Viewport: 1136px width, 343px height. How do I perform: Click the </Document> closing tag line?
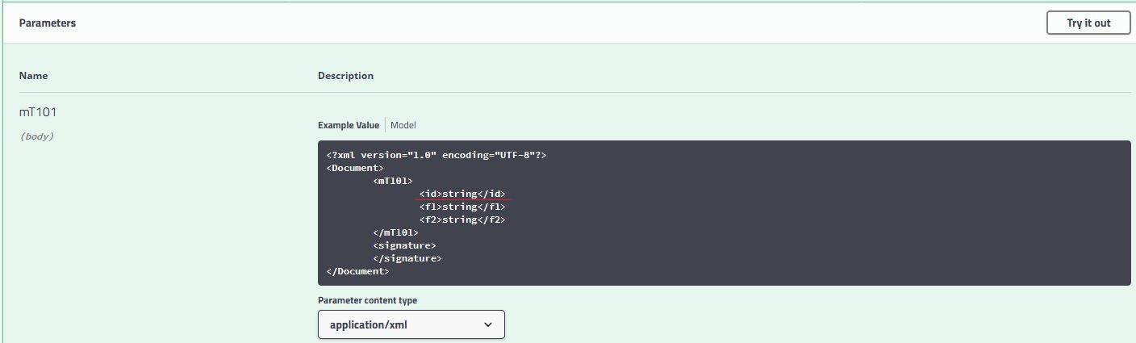[x=358, y=271]
